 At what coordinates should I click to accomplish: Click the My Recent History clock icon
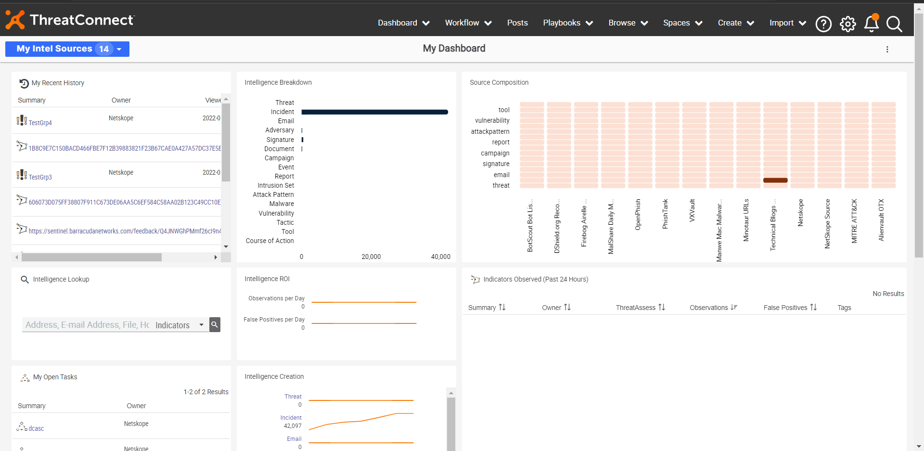(24, 83)
